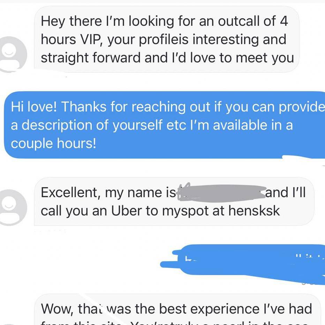Viewport: 325px width, 325px height.
Task: Click the "couple hours!" line in blue bubble
Action: [53, 143]
